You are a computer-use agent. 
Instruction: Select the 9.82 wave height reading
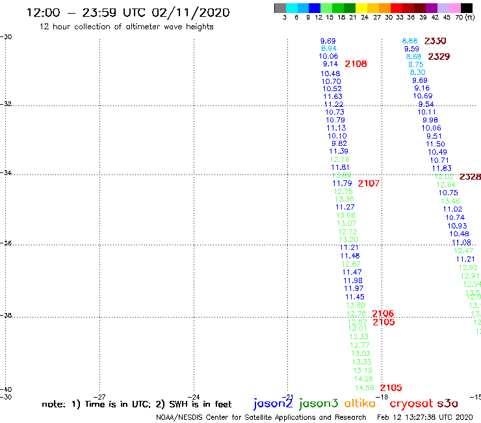339,143
